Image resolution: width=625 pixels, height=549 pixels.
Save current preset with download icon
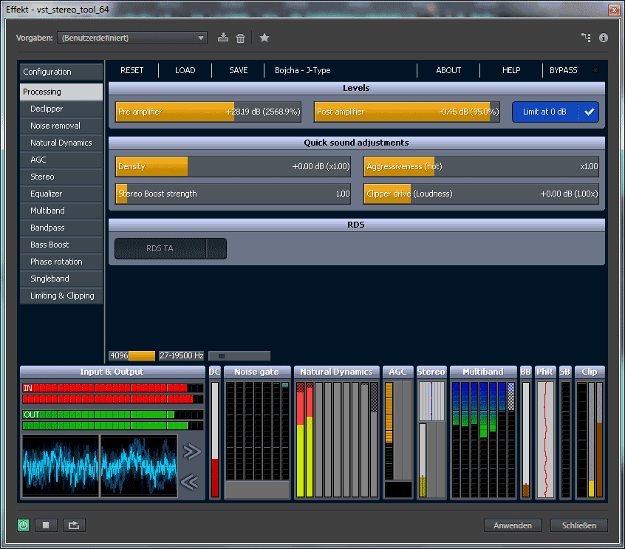point(223,38)
